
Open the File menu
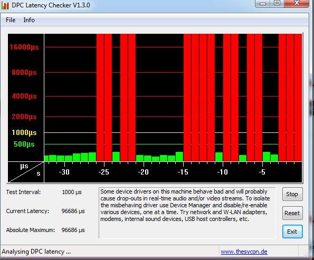11,20
